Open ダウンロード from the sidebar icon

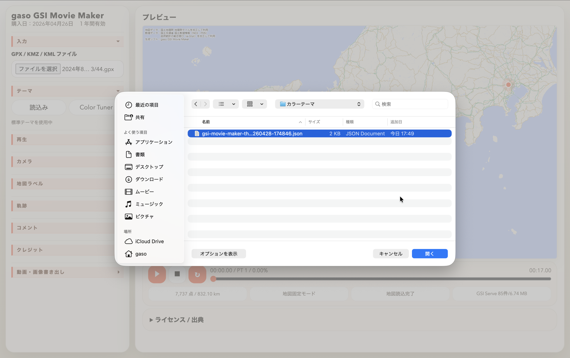pos(129,179)
